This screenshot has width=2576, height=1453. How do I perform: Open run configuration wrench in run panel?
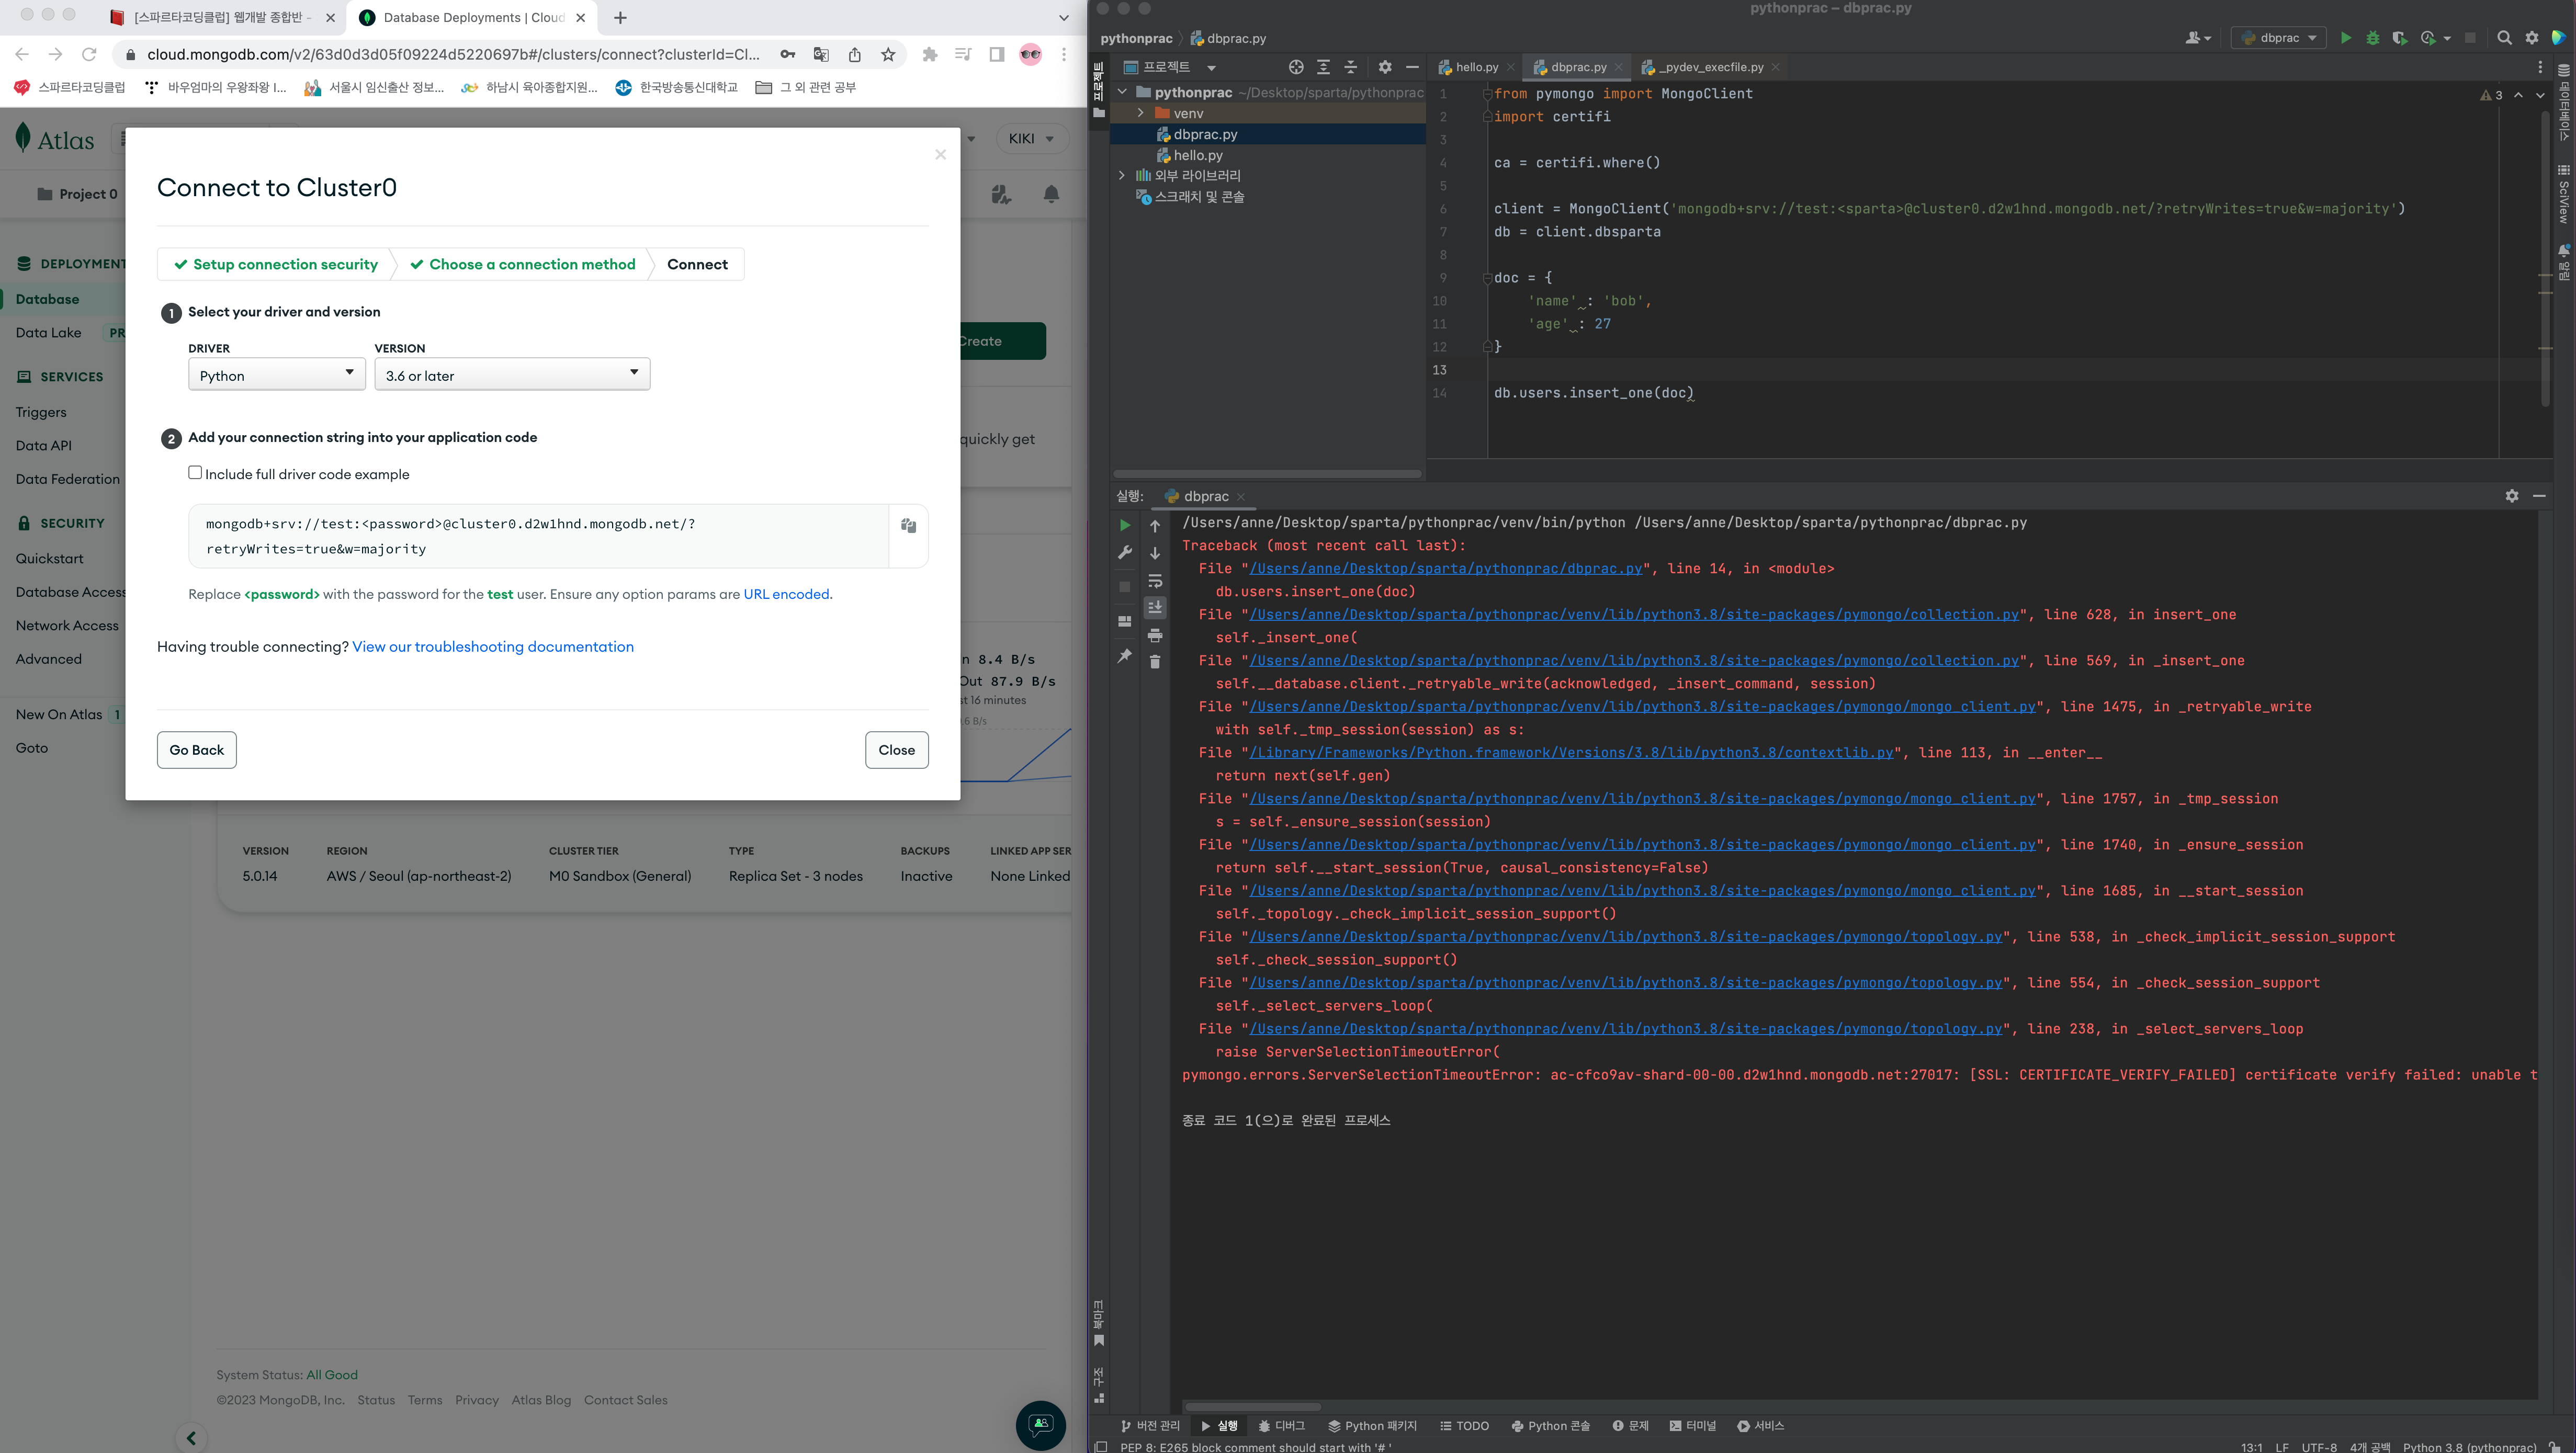(x=1125, y=552)
